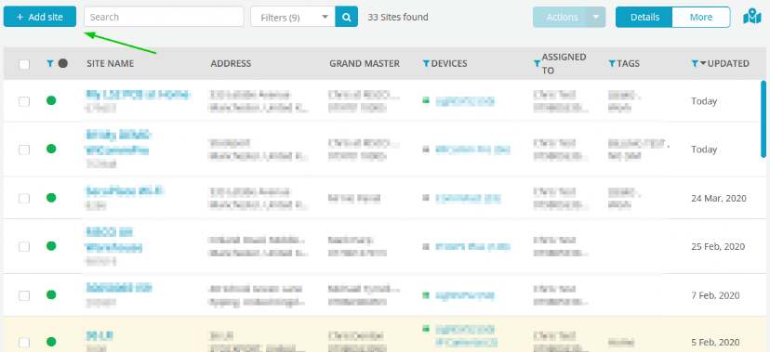
Task: Click the Add site button
Action: click(40, 17)
